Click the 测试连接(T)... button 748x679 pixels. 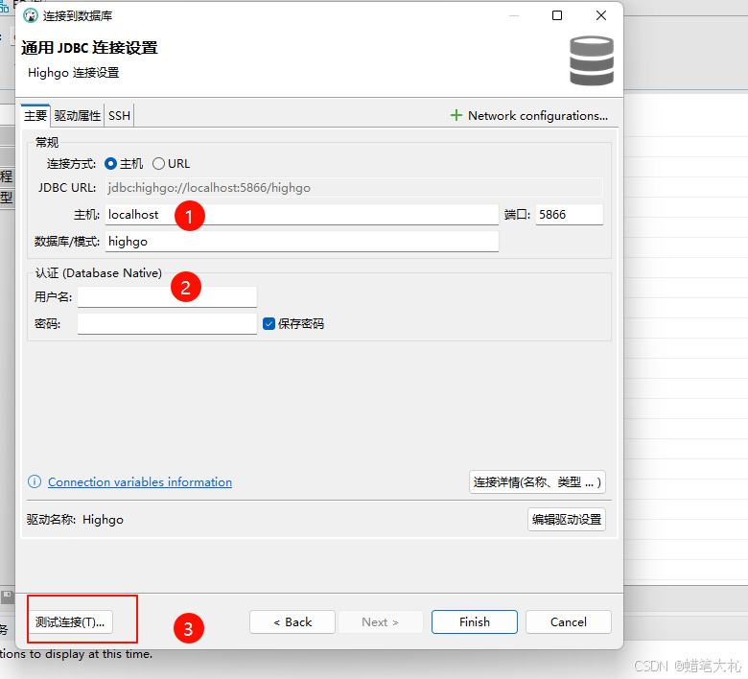point(70,622)
